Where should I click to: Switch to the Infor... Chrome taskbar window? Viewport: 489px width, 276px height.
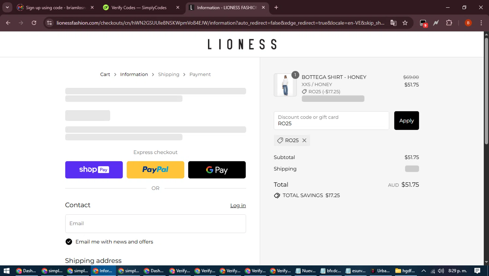pos(103,271)
